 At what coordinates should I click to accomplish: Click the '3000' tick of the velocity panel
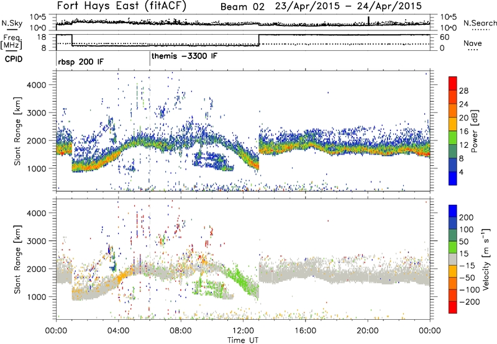coord(36,241)
